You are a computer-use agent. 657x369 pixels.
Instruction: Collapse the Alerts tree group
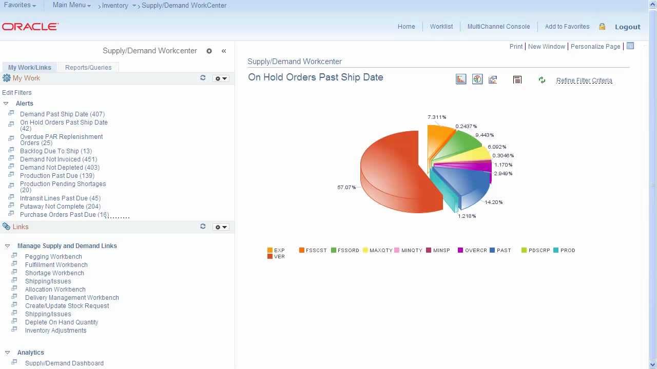[6, 104]
